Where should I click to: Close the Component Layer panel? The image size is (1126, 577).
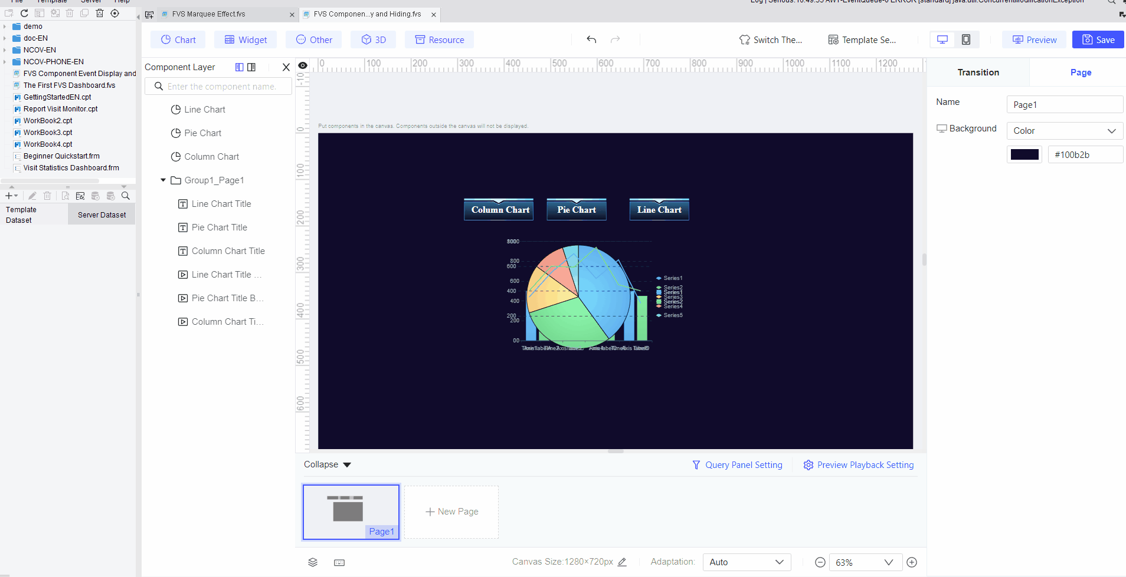click(286, 67)
